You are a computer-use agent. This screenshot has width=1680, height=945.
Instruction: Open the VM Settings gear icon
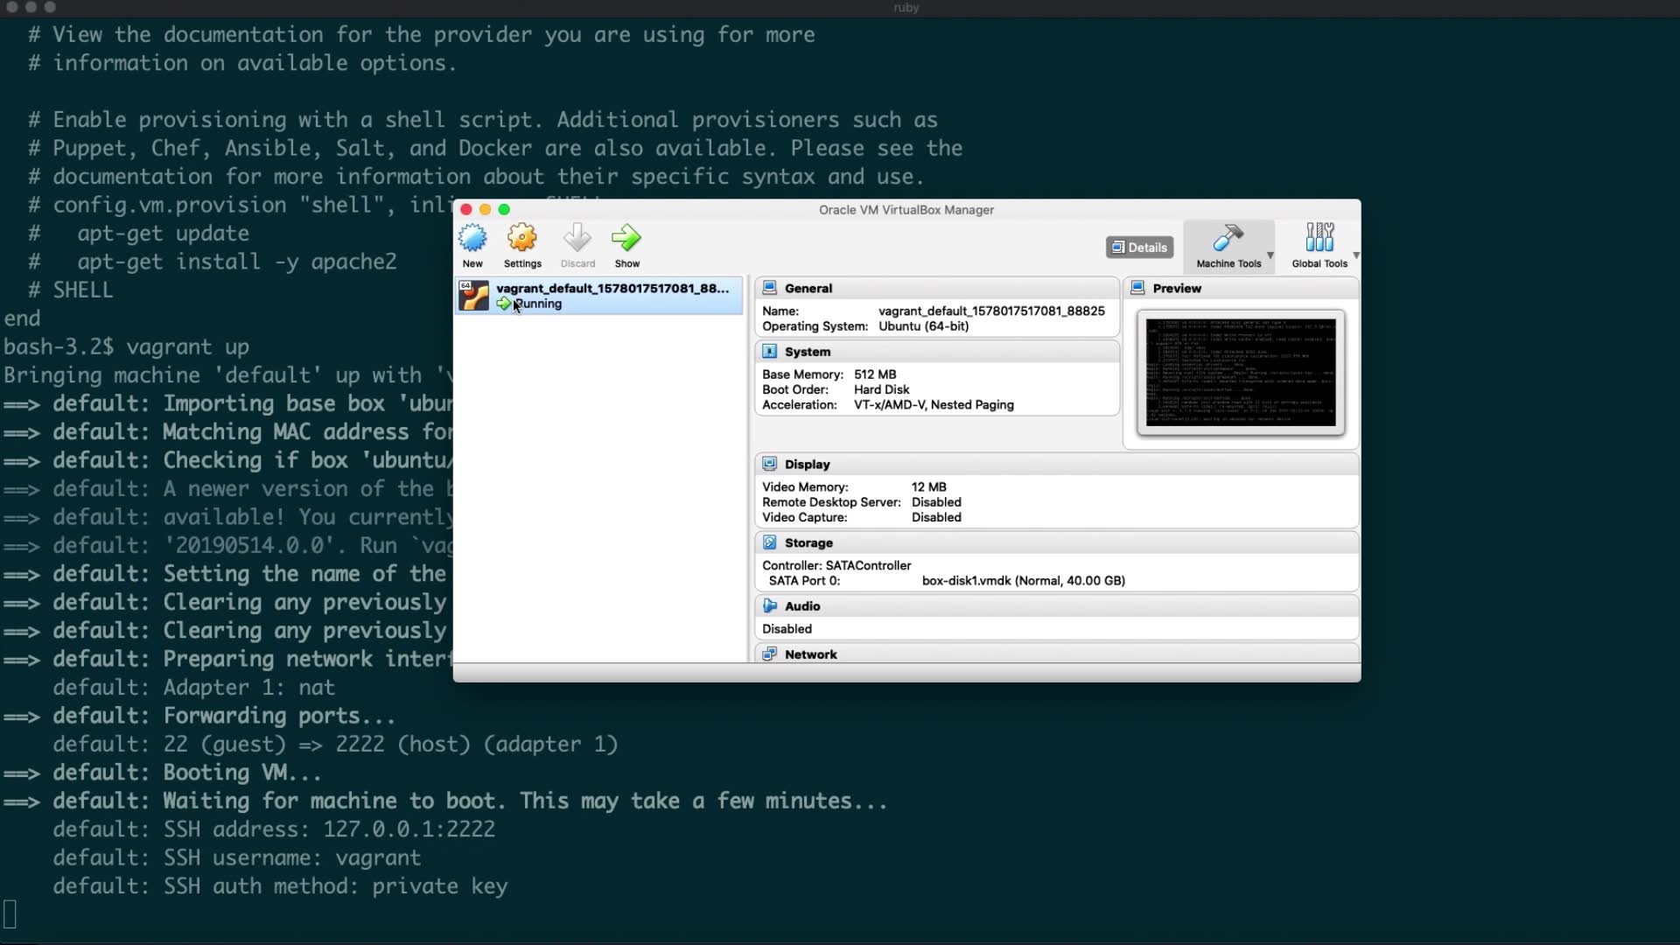(x=522, y=239)
